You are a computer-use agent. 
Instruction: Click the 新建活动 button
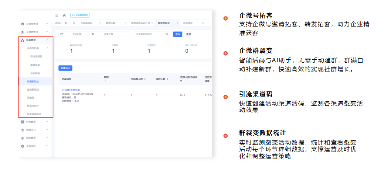[65, 68]
